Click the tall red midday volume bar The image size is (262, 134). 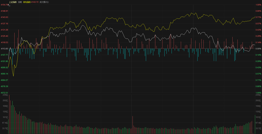tap(133, 125)
